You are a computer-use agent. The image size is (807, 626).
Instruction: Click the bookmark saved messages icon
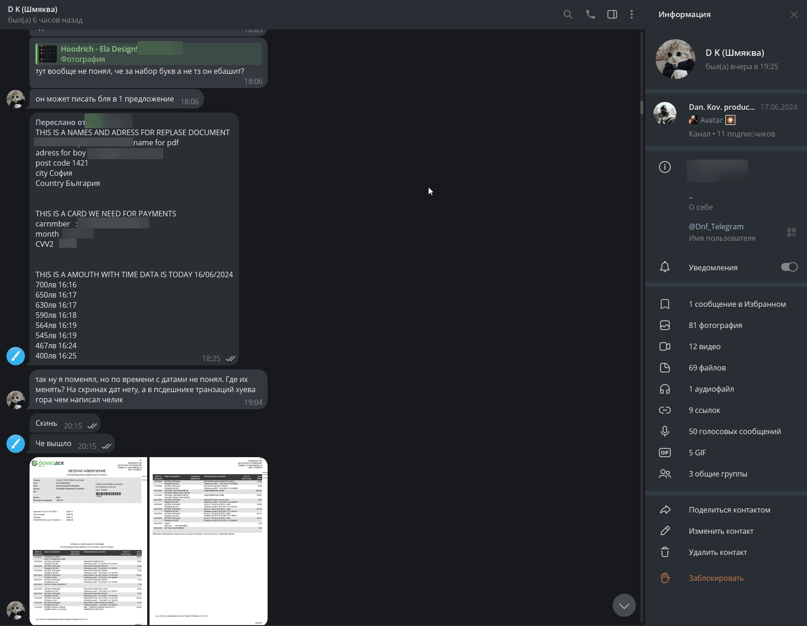click(665, 304)
